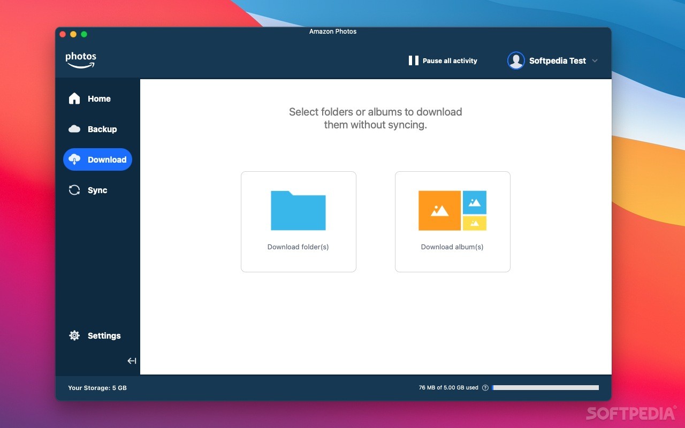Image resolution: width=685 pixels, height=428 pixels.
Task: Click the 76 MB of 5.00 GB used text
Action: (448, 388)
